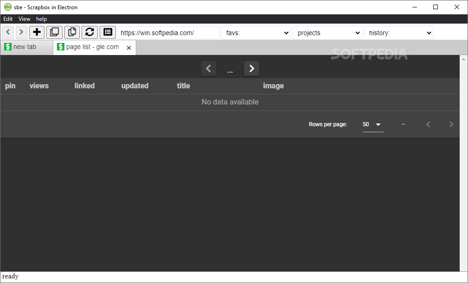Sort by the pin column header
The width and height of the screenshot is (468, 283).
click(x=10, y=86)
